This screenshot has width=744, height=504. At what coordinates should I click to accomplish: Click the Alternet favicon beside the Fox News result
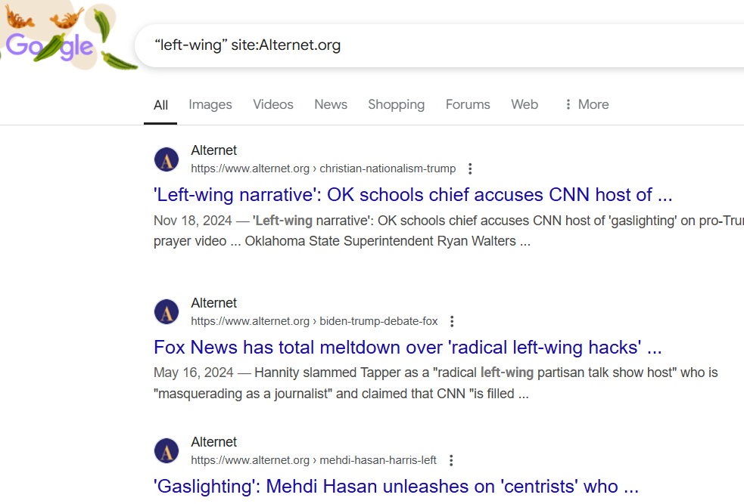[x=167, y=312]
